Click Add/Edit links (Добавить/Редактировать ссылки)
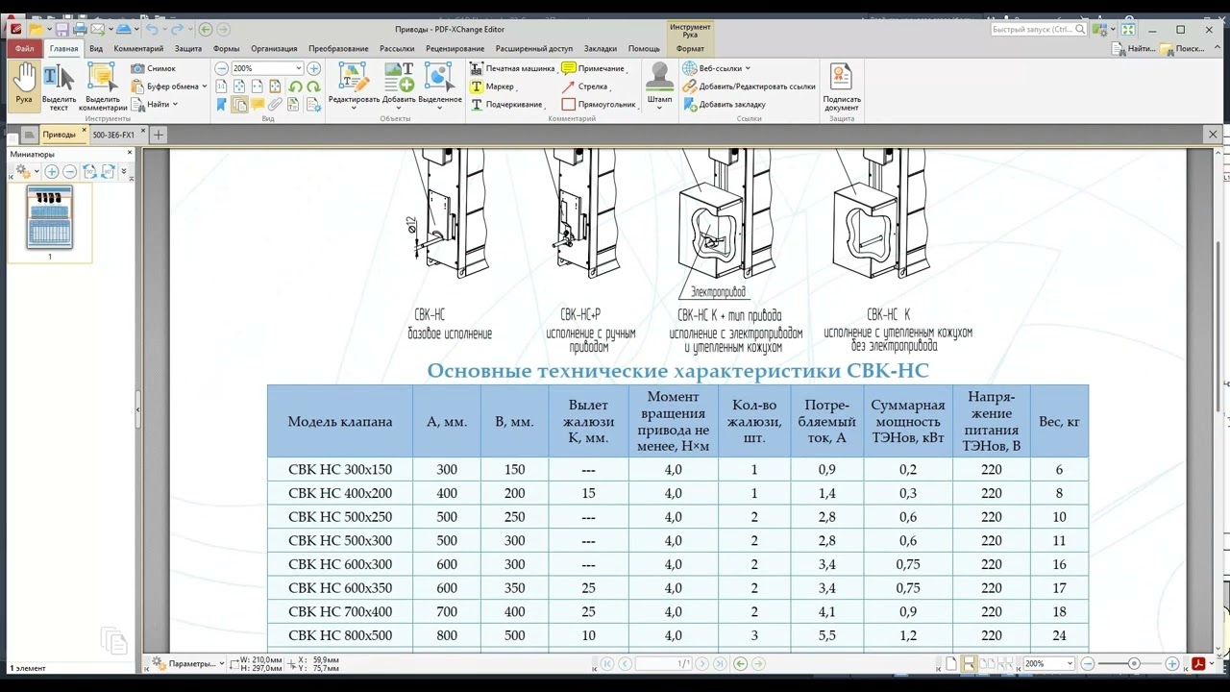This screenshot has width=1230, height=692. [x=750, y=86]
